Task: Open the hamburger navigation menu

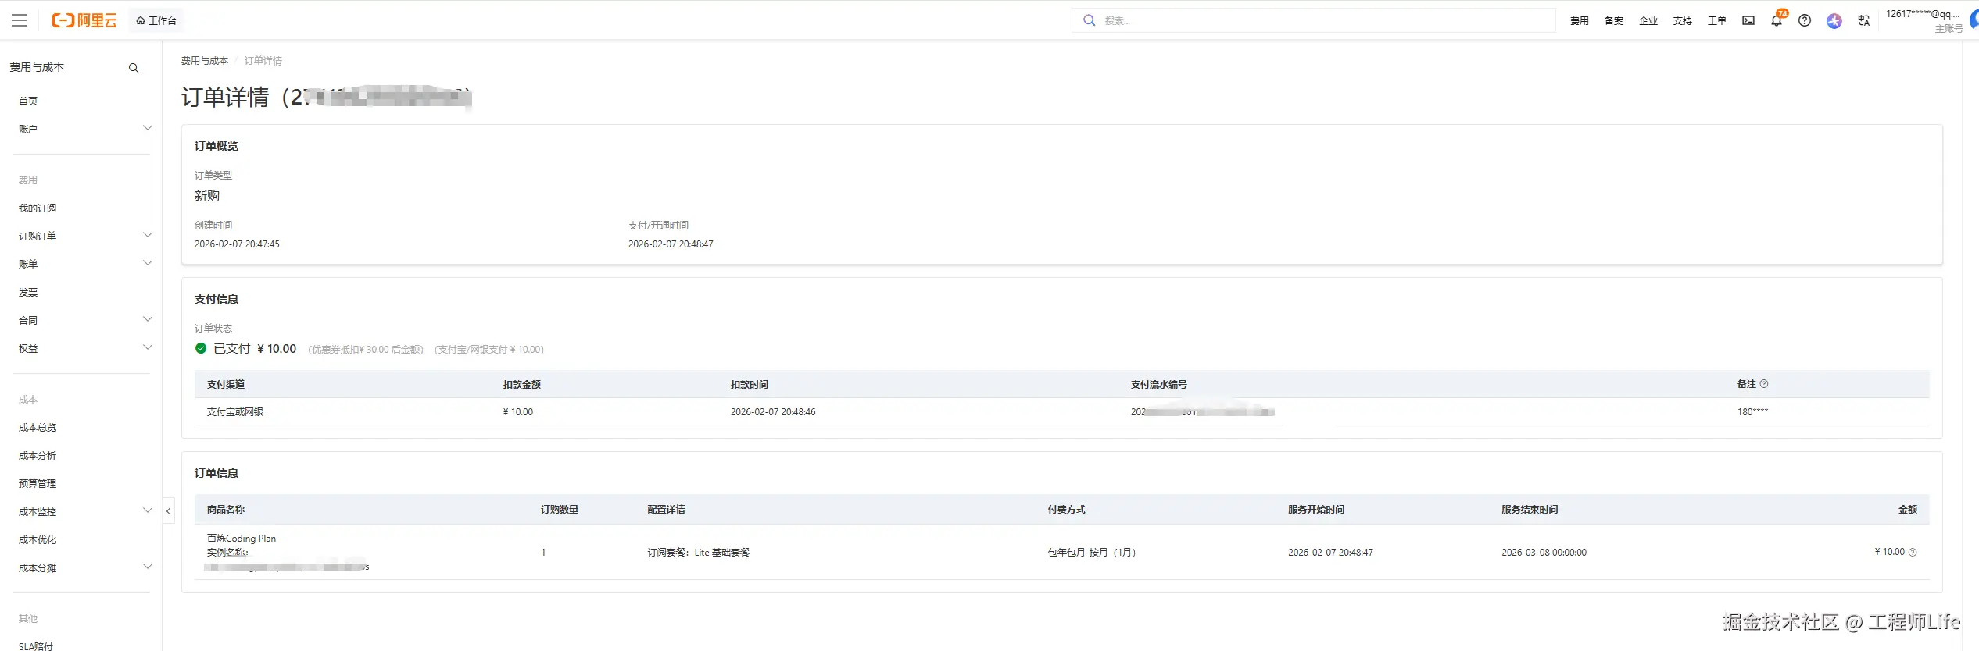Action: pos(20,20)
